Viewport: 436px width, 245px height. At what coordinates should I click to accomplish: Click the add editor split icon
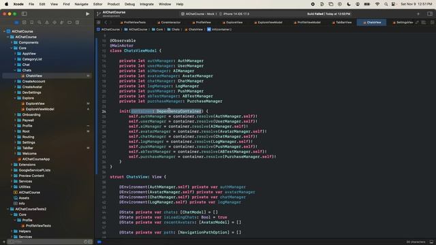coord(432,22)
